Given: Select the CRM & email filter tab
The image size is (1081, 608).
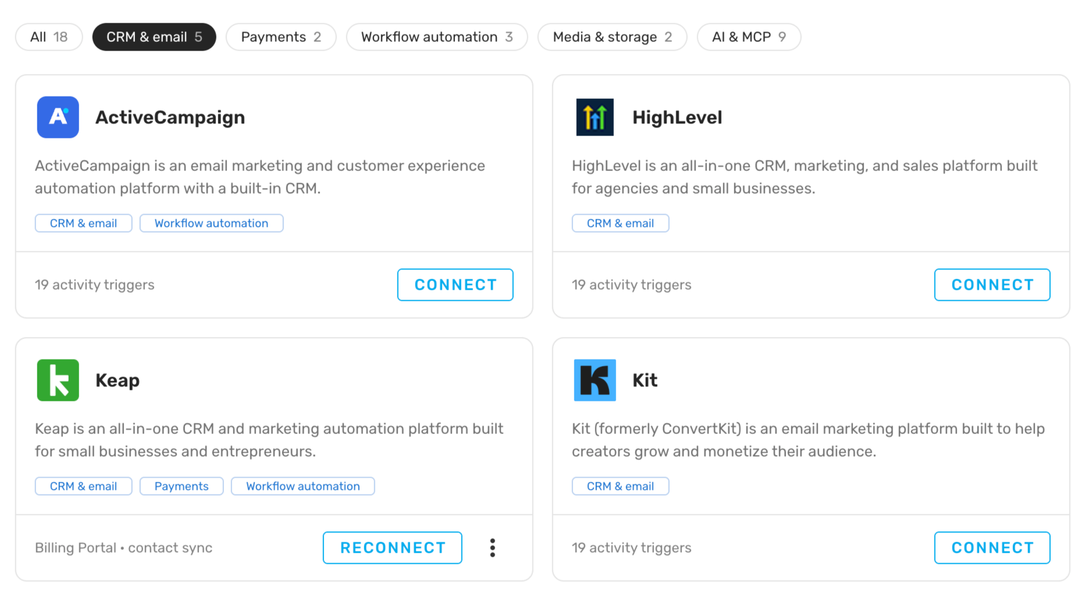Looking at the screenshot, I should tap(154, 37).
